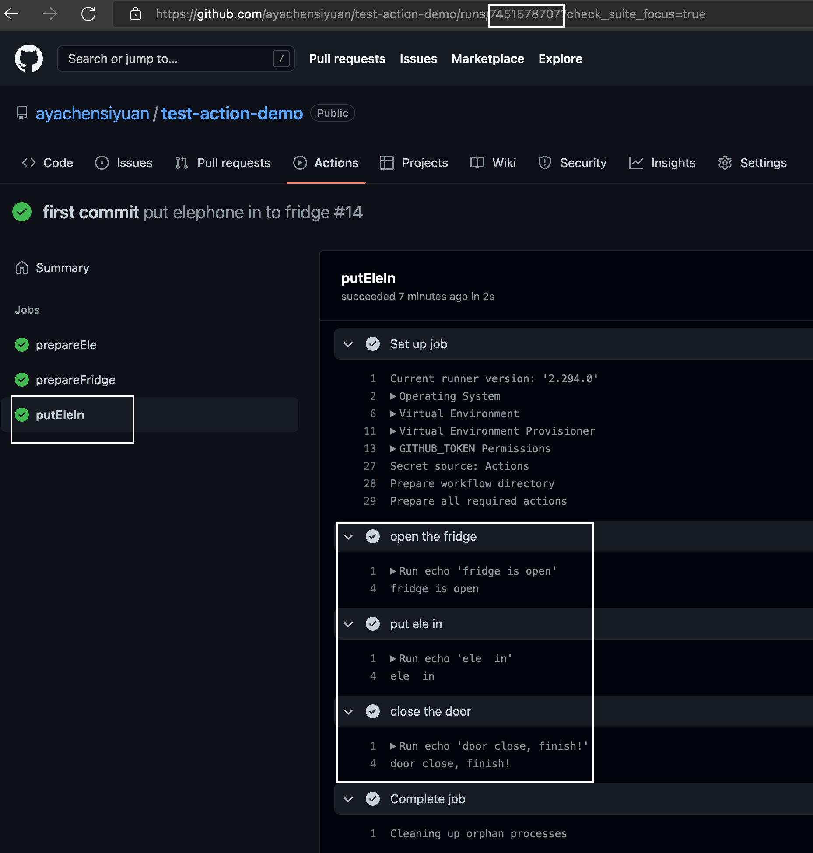Open the test-action-demo repository link
The height and width of the screenshot is (853, 813).
pyautogui.click(x=232, y=113)
